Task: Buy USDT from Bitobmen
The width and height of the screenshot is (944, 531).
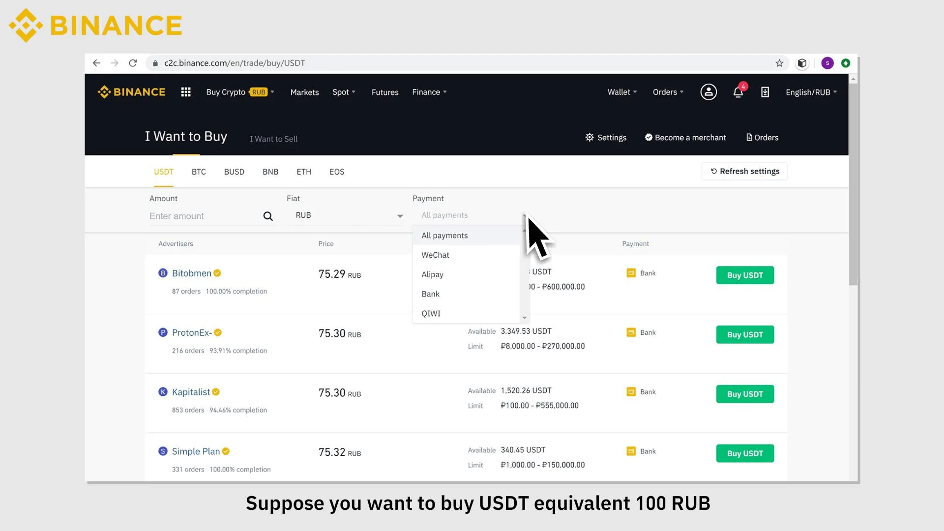Action: (745, 275)
